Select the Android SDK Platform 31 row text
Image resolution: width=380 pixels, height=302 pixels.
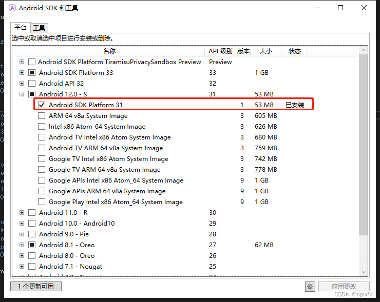point(86,105)
